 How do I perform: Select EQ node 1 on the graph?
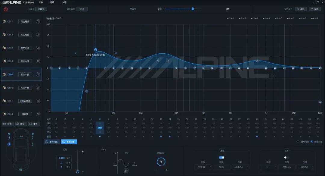pos(51,68)
